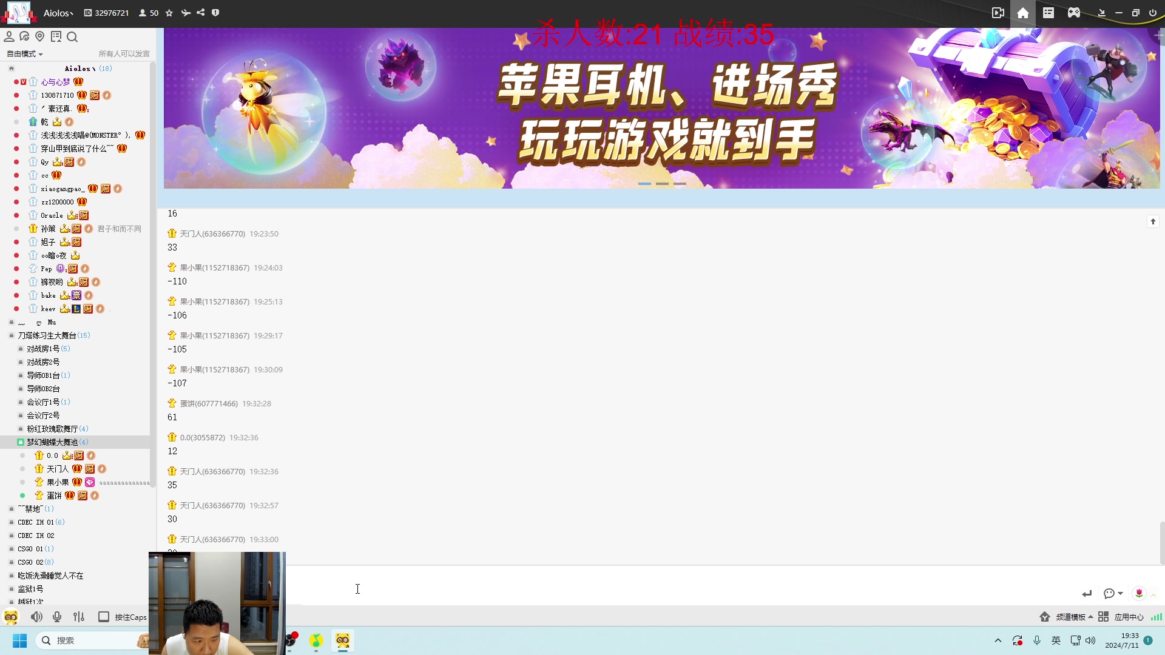
Task: Collapse the Aiolos root channel node
Action: point(11,69)
